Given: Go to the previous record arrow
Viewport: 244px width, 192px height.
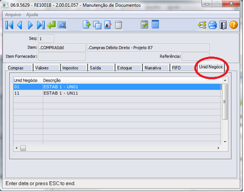Looking at the screenshot, I should coord(20,25).
